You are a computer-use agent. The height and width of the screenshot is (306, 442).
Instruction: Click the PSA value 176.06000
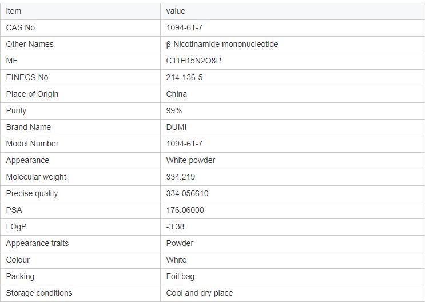(185, 210)
